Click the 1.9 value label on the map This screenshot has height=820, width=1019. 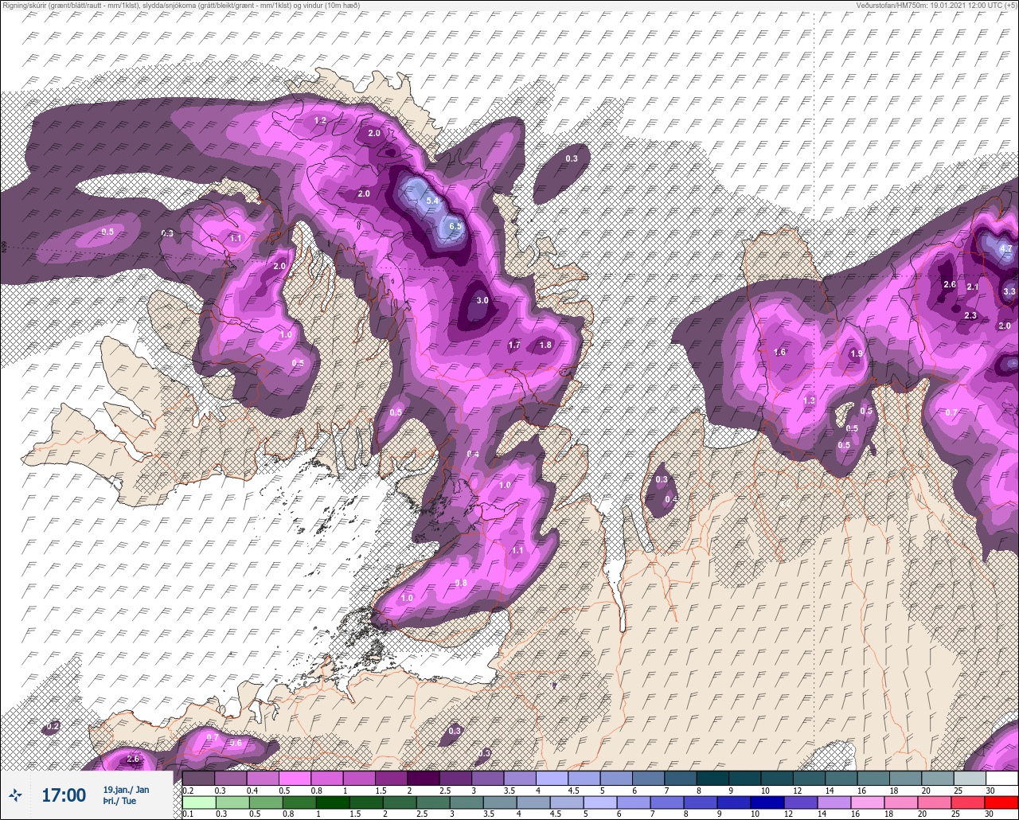[856, 353]
